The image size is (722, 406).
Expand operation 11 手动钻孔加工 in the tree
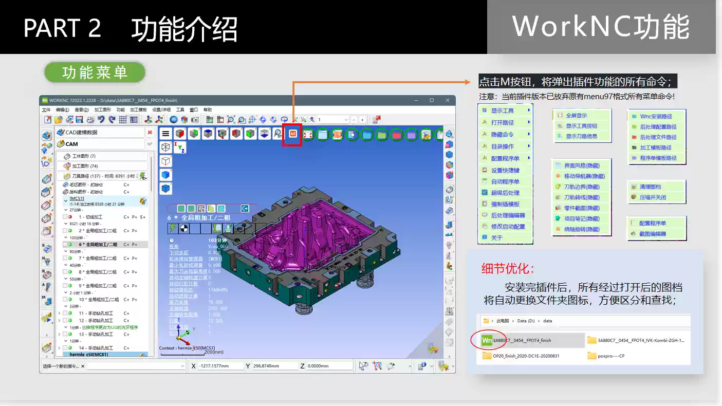tap(59, 314)
